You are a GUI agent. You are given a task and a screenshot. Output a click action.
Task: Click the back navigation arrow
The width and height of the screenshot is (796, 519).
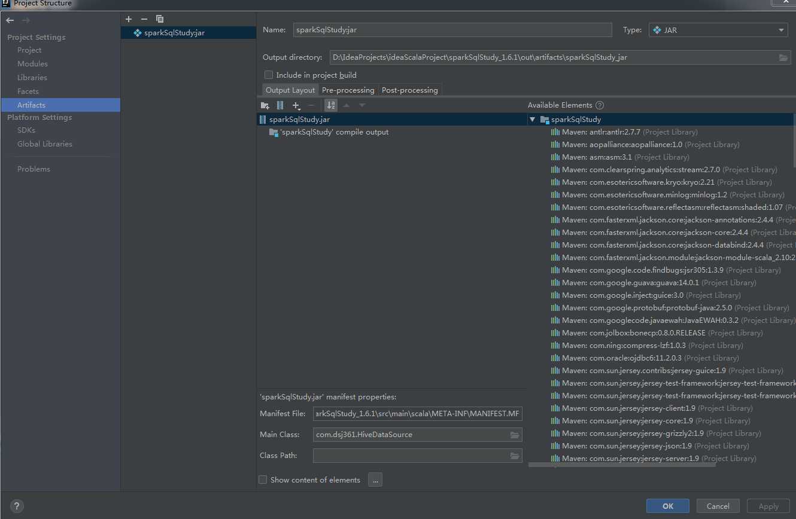tap(10, 20)
